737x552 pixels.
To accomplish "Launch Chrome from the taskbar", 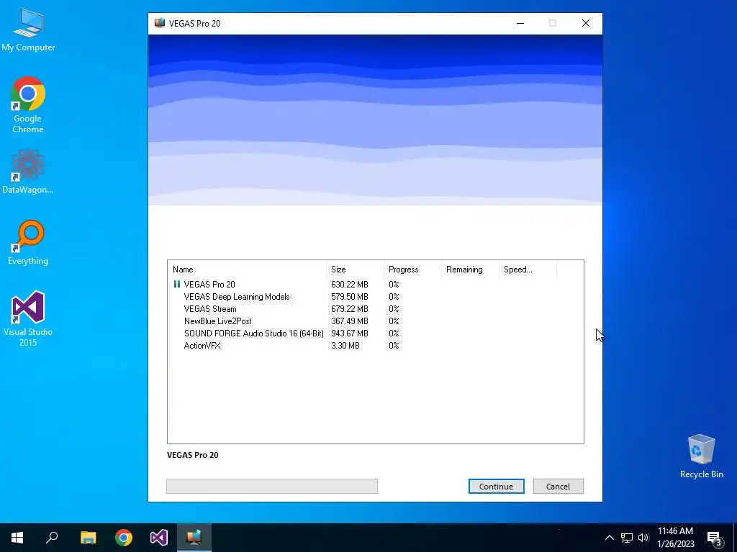I will point(124,538).
